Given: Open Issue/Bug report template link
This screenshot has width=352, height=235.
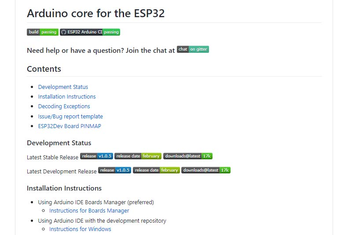Looking at the screenshot, I should (x=70, y=116).
